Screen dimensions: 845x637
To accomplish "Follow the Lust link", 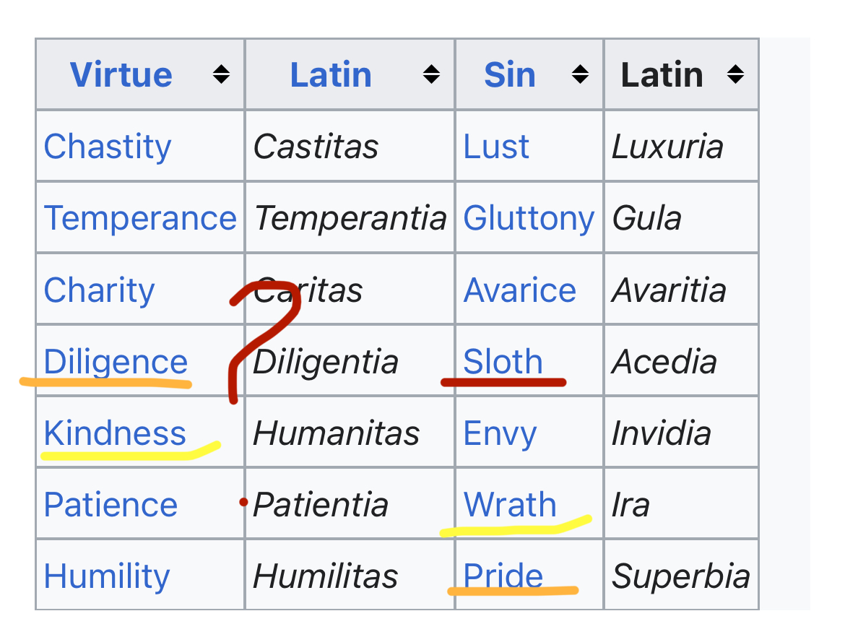I will [496, 147].
